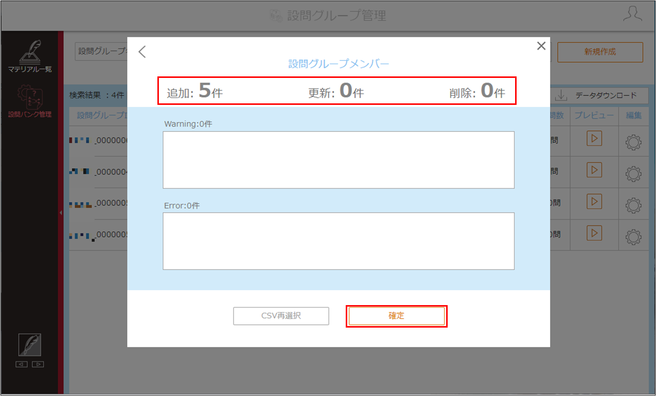
Task: Open 設問バンク管理 in the sidebar
Action: 29,101
